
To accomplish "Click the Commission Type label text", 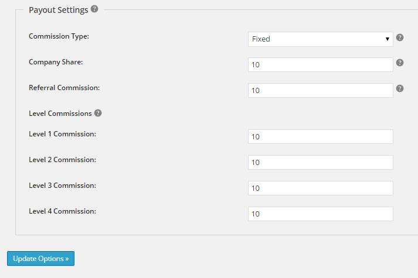I will point(59,36).
